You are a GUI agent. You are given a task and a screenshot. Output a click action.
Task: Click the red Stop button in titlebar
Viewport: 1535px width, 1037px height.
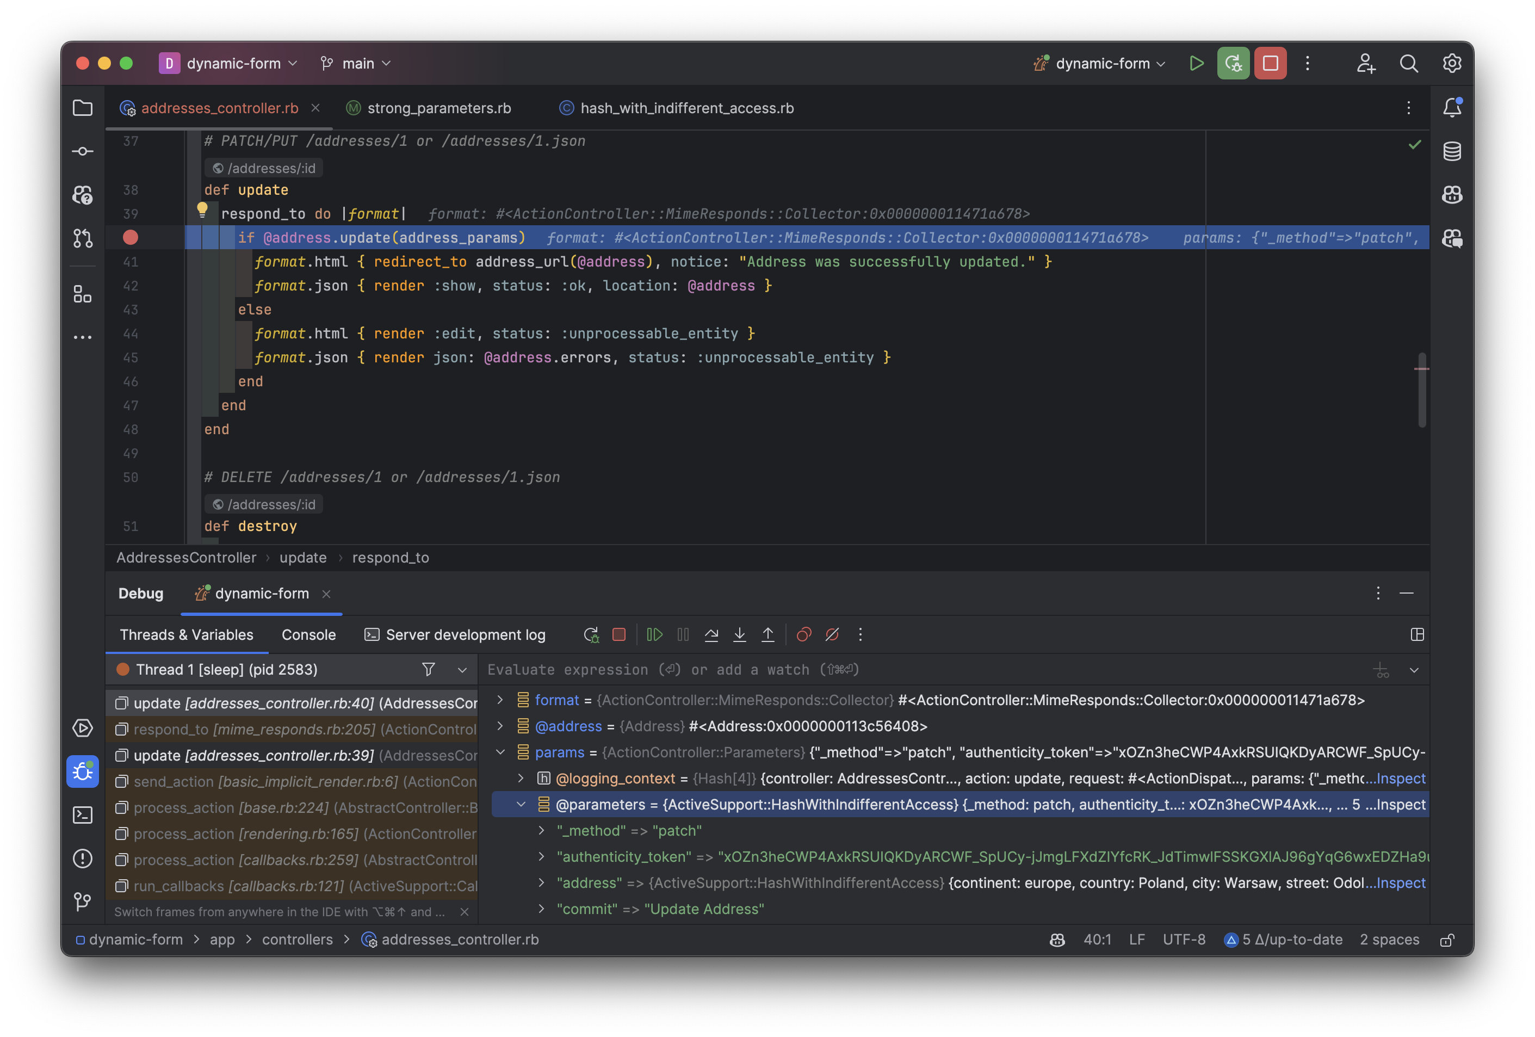click(1270, 64)
